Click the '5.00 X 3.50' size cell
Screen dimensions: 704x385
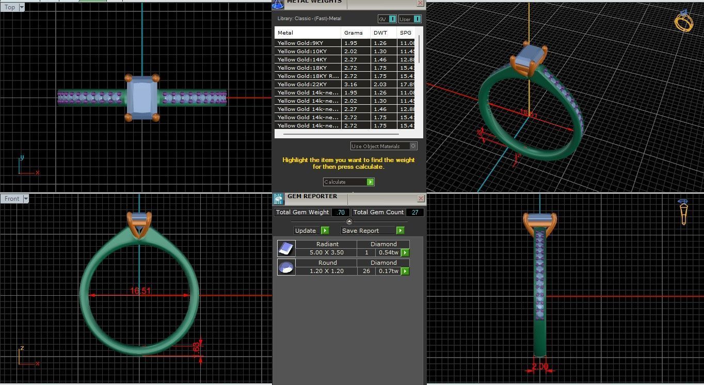pyautogui.click(x=326, y=252)
